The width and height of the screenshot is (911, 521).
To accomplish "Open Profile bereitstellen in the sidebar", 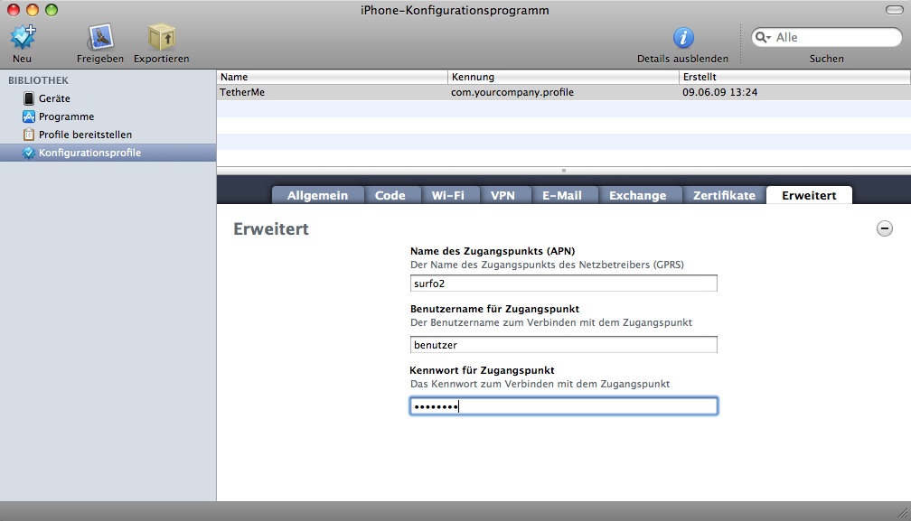I will click(x=85, y=135).
